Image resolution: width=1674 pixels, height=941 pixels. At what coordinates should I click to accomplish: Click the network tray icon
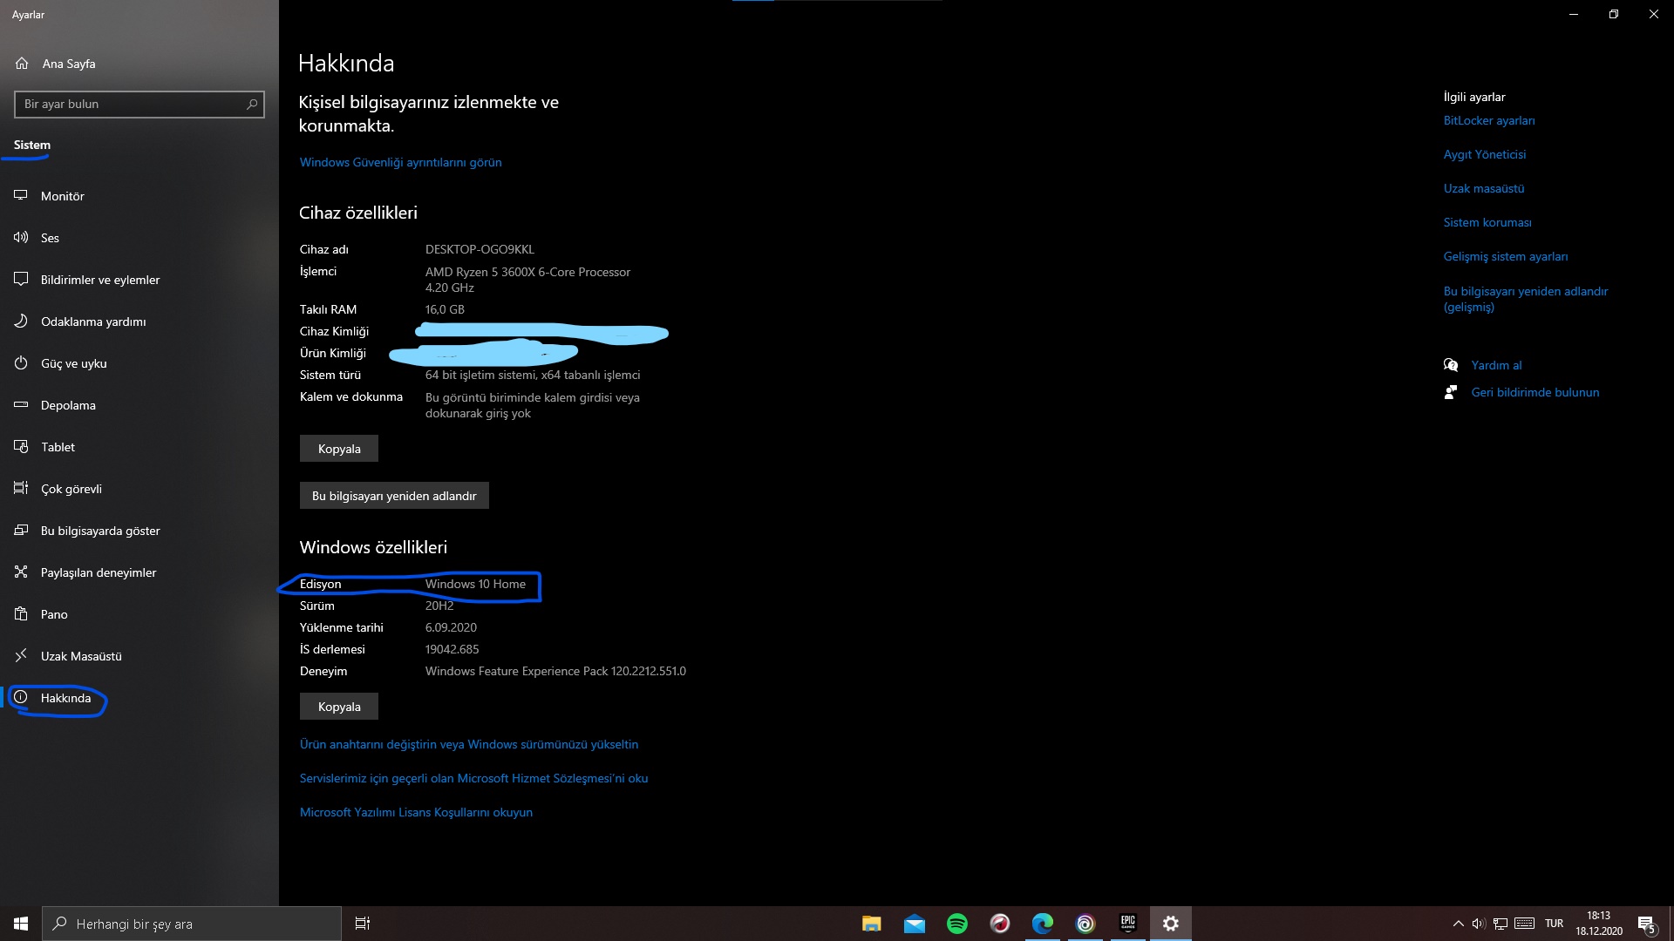[x=1500, y=924]
